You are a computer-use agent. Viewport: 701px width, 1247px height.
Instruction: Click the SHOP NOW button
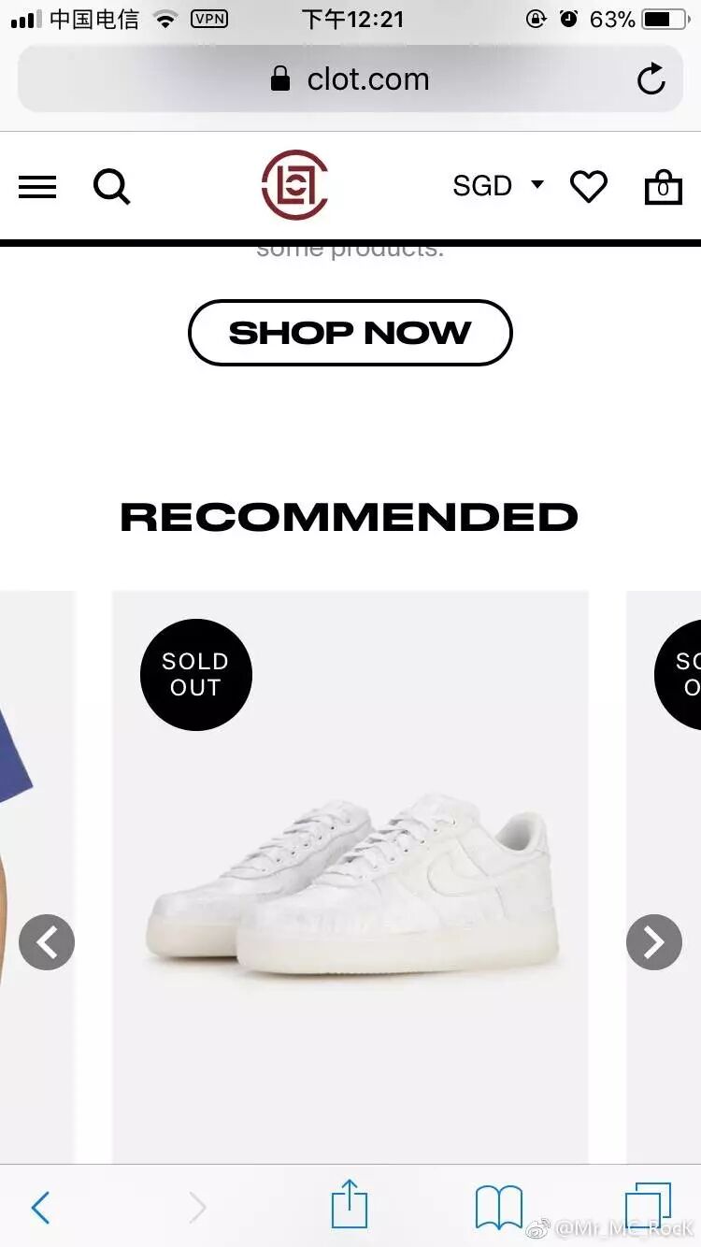point(350,333)
